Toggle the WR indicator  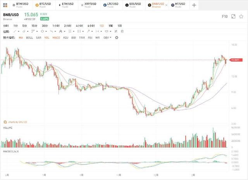[x=98, y=38]
